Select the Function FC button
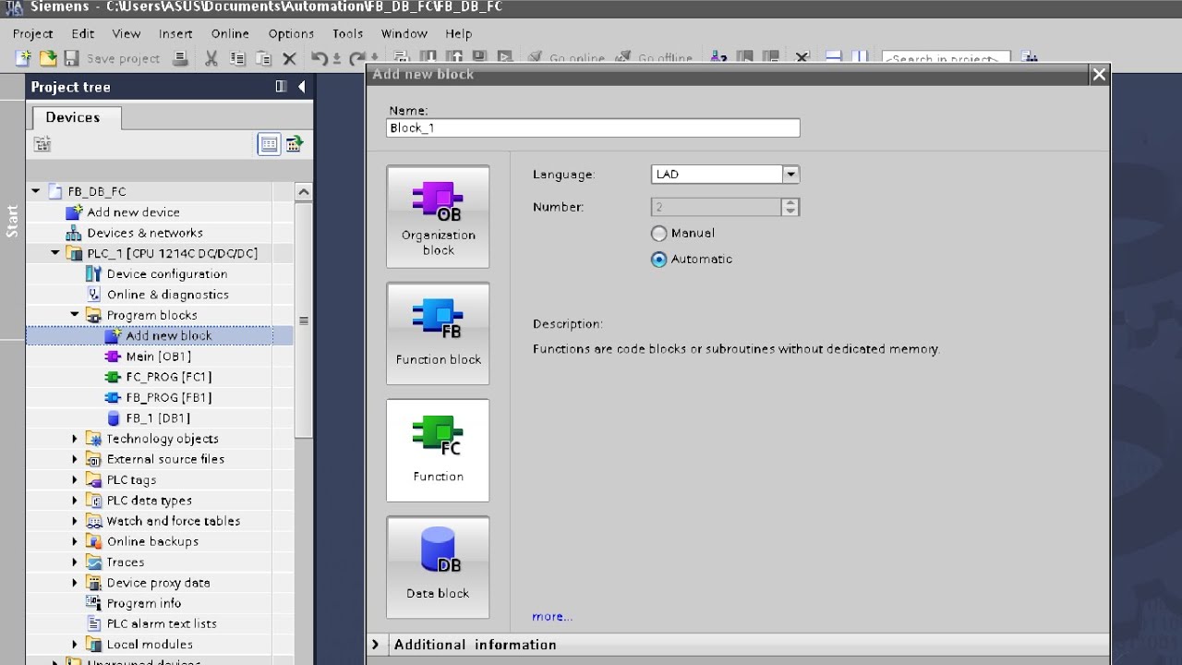 pyautogui.click(x=438, y=451)
